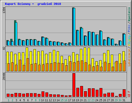This screenshot has width=132, height=103.
Task: Click day label 1 on the axis
Action: click(x=9, y=100)
